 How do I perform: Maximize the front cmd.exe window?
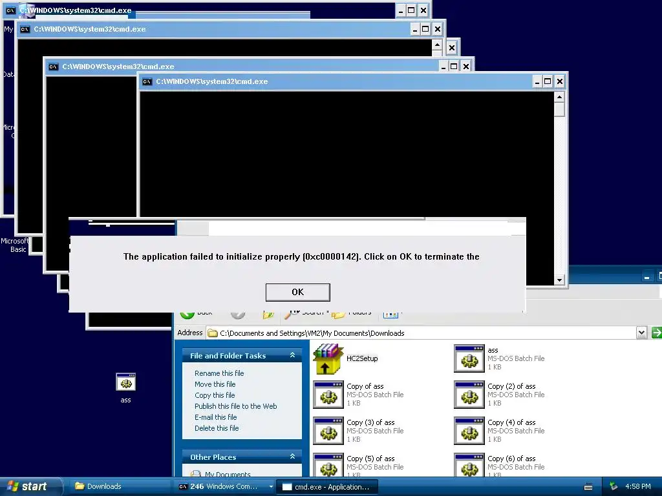click(x=548, y=81)
